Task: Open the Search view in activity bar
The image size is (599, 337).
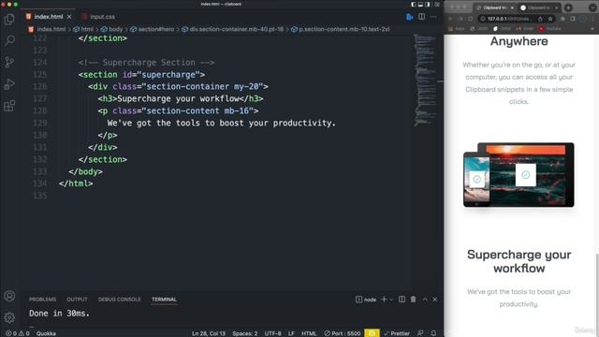Action: click(9, 40)
